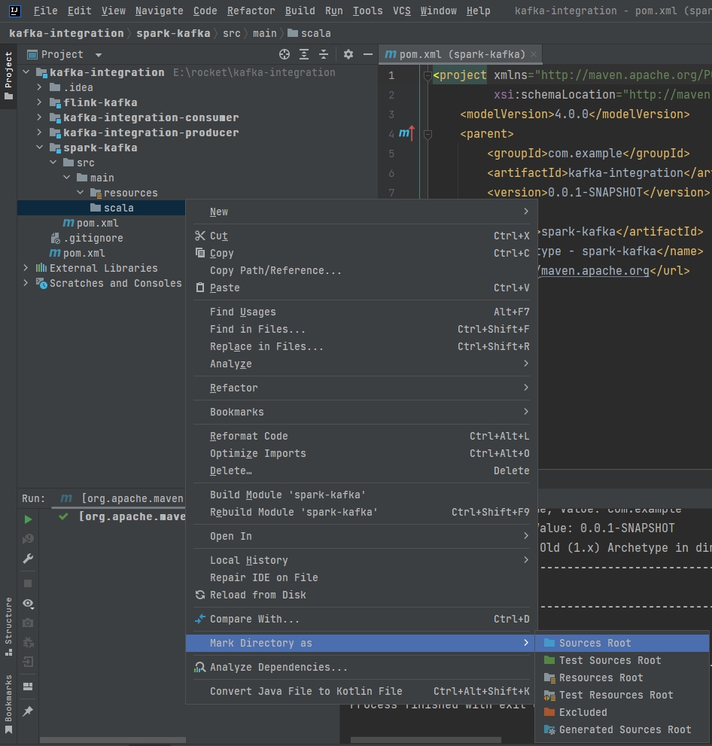This screenshot has width=712, height=746.
Task: Choose Reload from Disk entry
Action: (361, 595)
